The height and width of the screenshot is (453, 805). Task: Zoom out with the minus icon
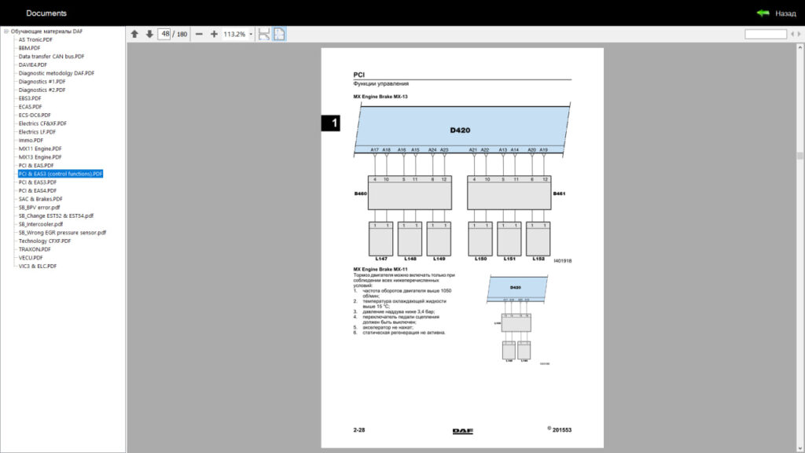pyautogui.click(x=199, y=34)
